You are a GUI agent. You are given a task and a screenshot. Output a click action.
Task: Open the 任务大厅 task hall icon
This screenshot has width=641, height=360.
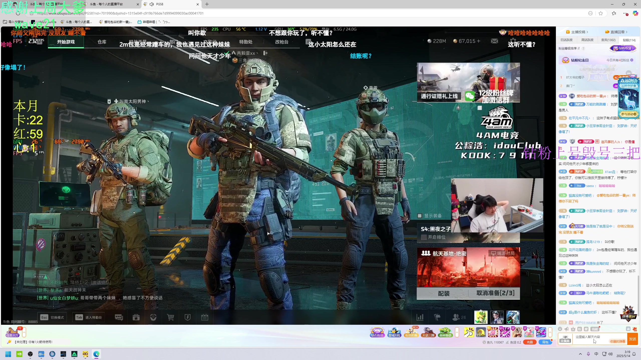pos(13,332)
